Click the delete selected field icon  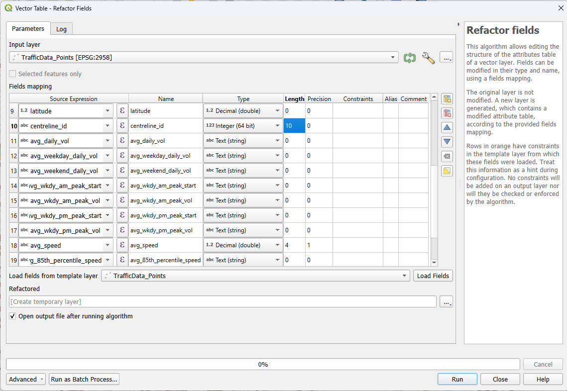point(447,113)
